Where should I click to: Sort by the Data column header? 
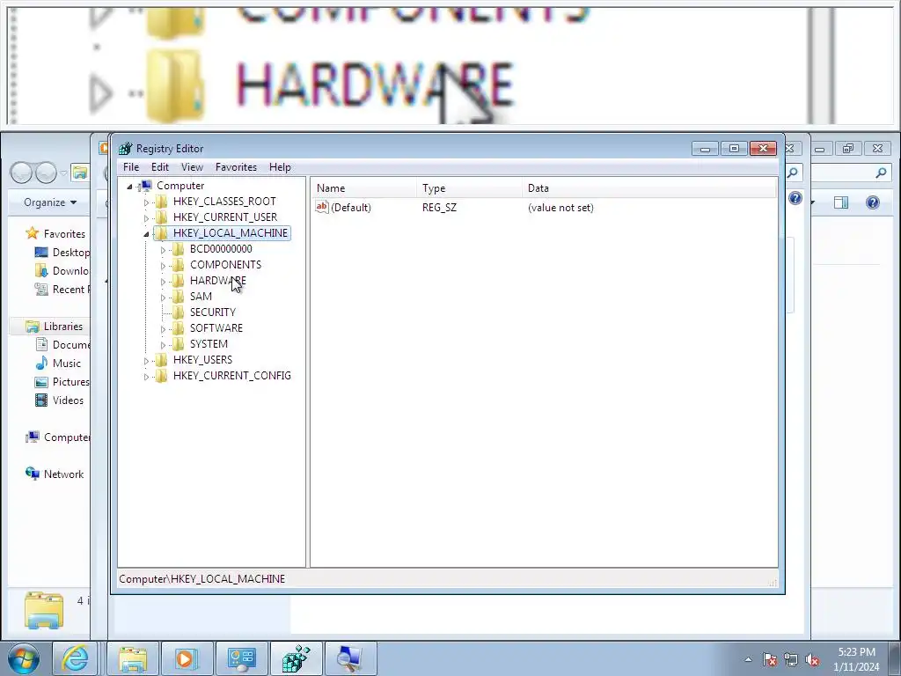[x=648, y=188]
